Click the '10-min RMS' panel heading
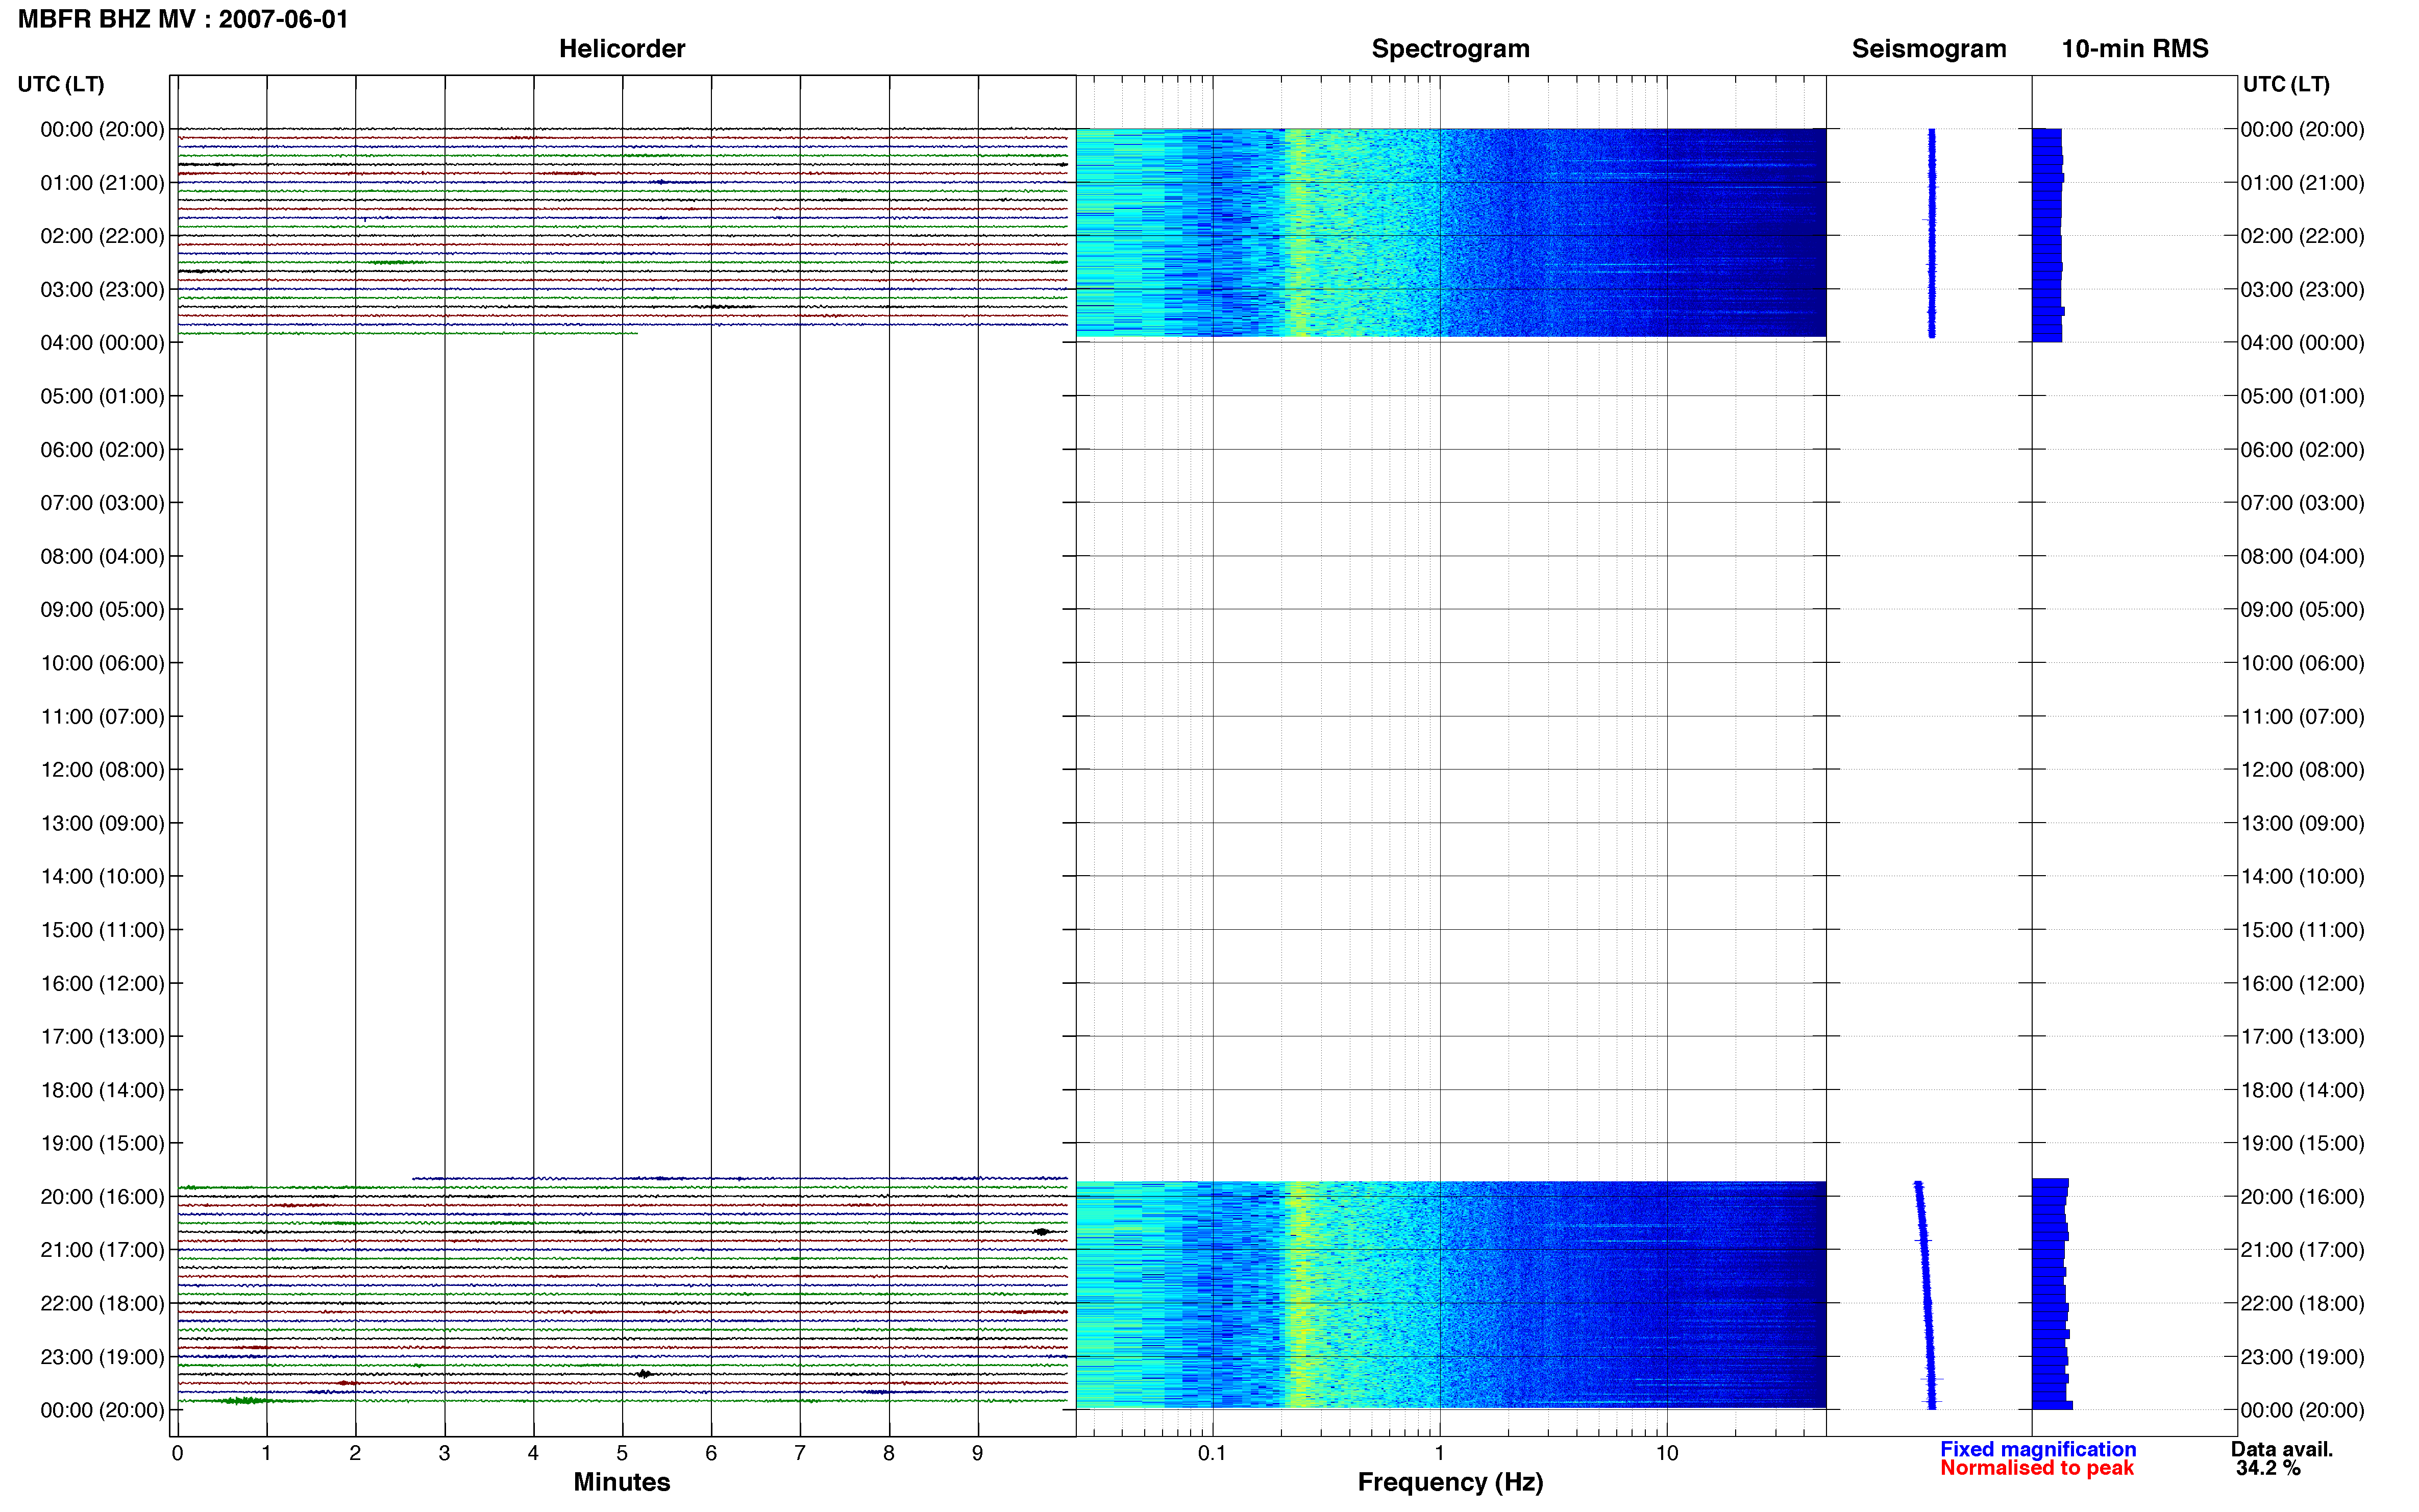The width and height of the screenshot is (2419, 1512). pyautogui.click(x=2135, y=49)
